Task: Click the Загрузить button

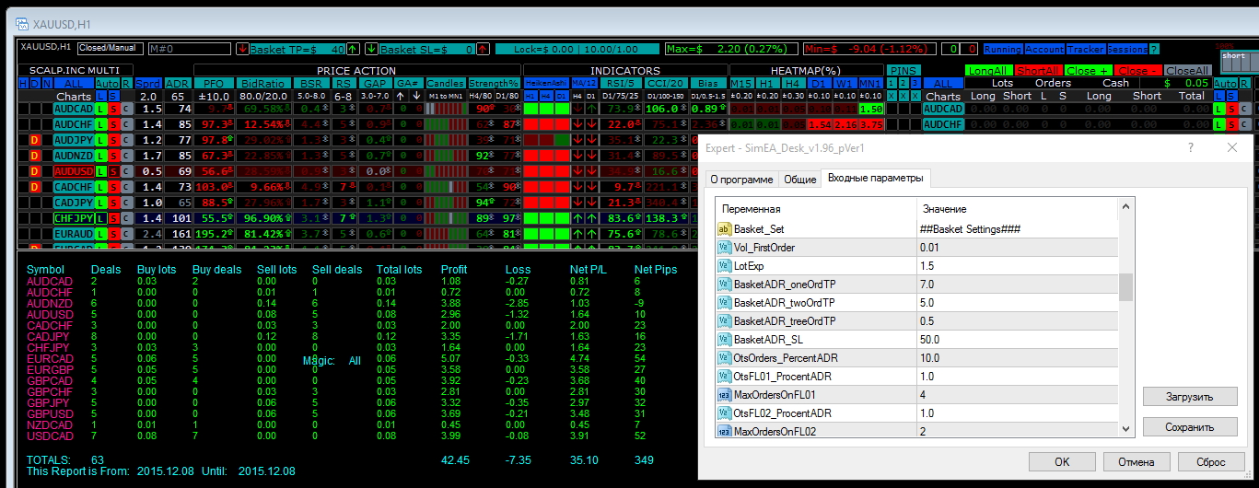Action: (1190, 396)
